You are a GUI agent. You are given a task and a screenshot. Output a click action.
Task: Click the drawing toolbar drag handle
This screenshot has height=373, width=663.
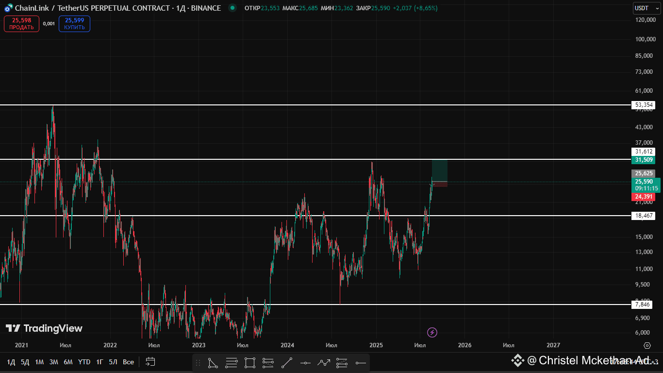click(x=198, y=363)
